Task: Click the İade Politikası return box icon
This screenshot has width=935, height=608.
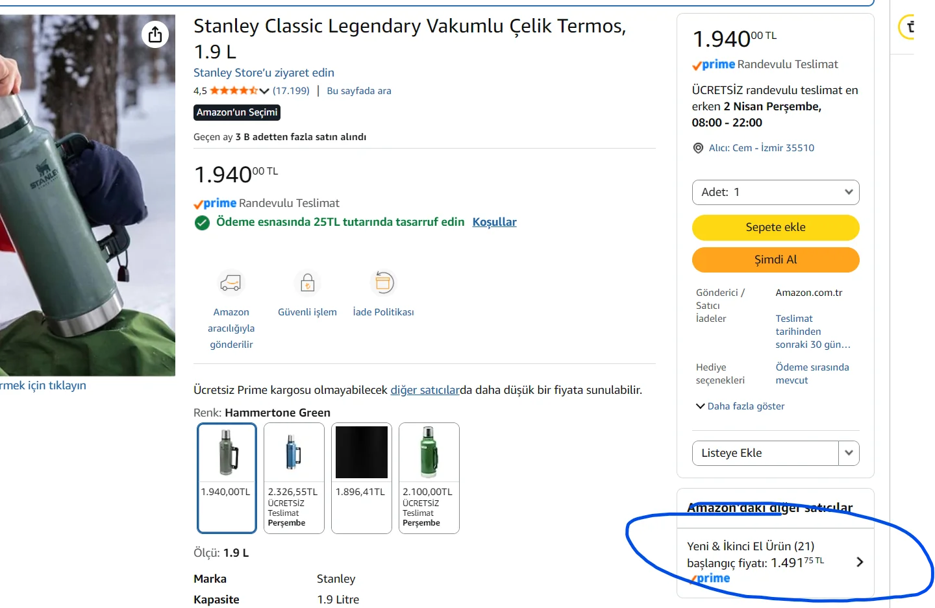Action: 383,283
